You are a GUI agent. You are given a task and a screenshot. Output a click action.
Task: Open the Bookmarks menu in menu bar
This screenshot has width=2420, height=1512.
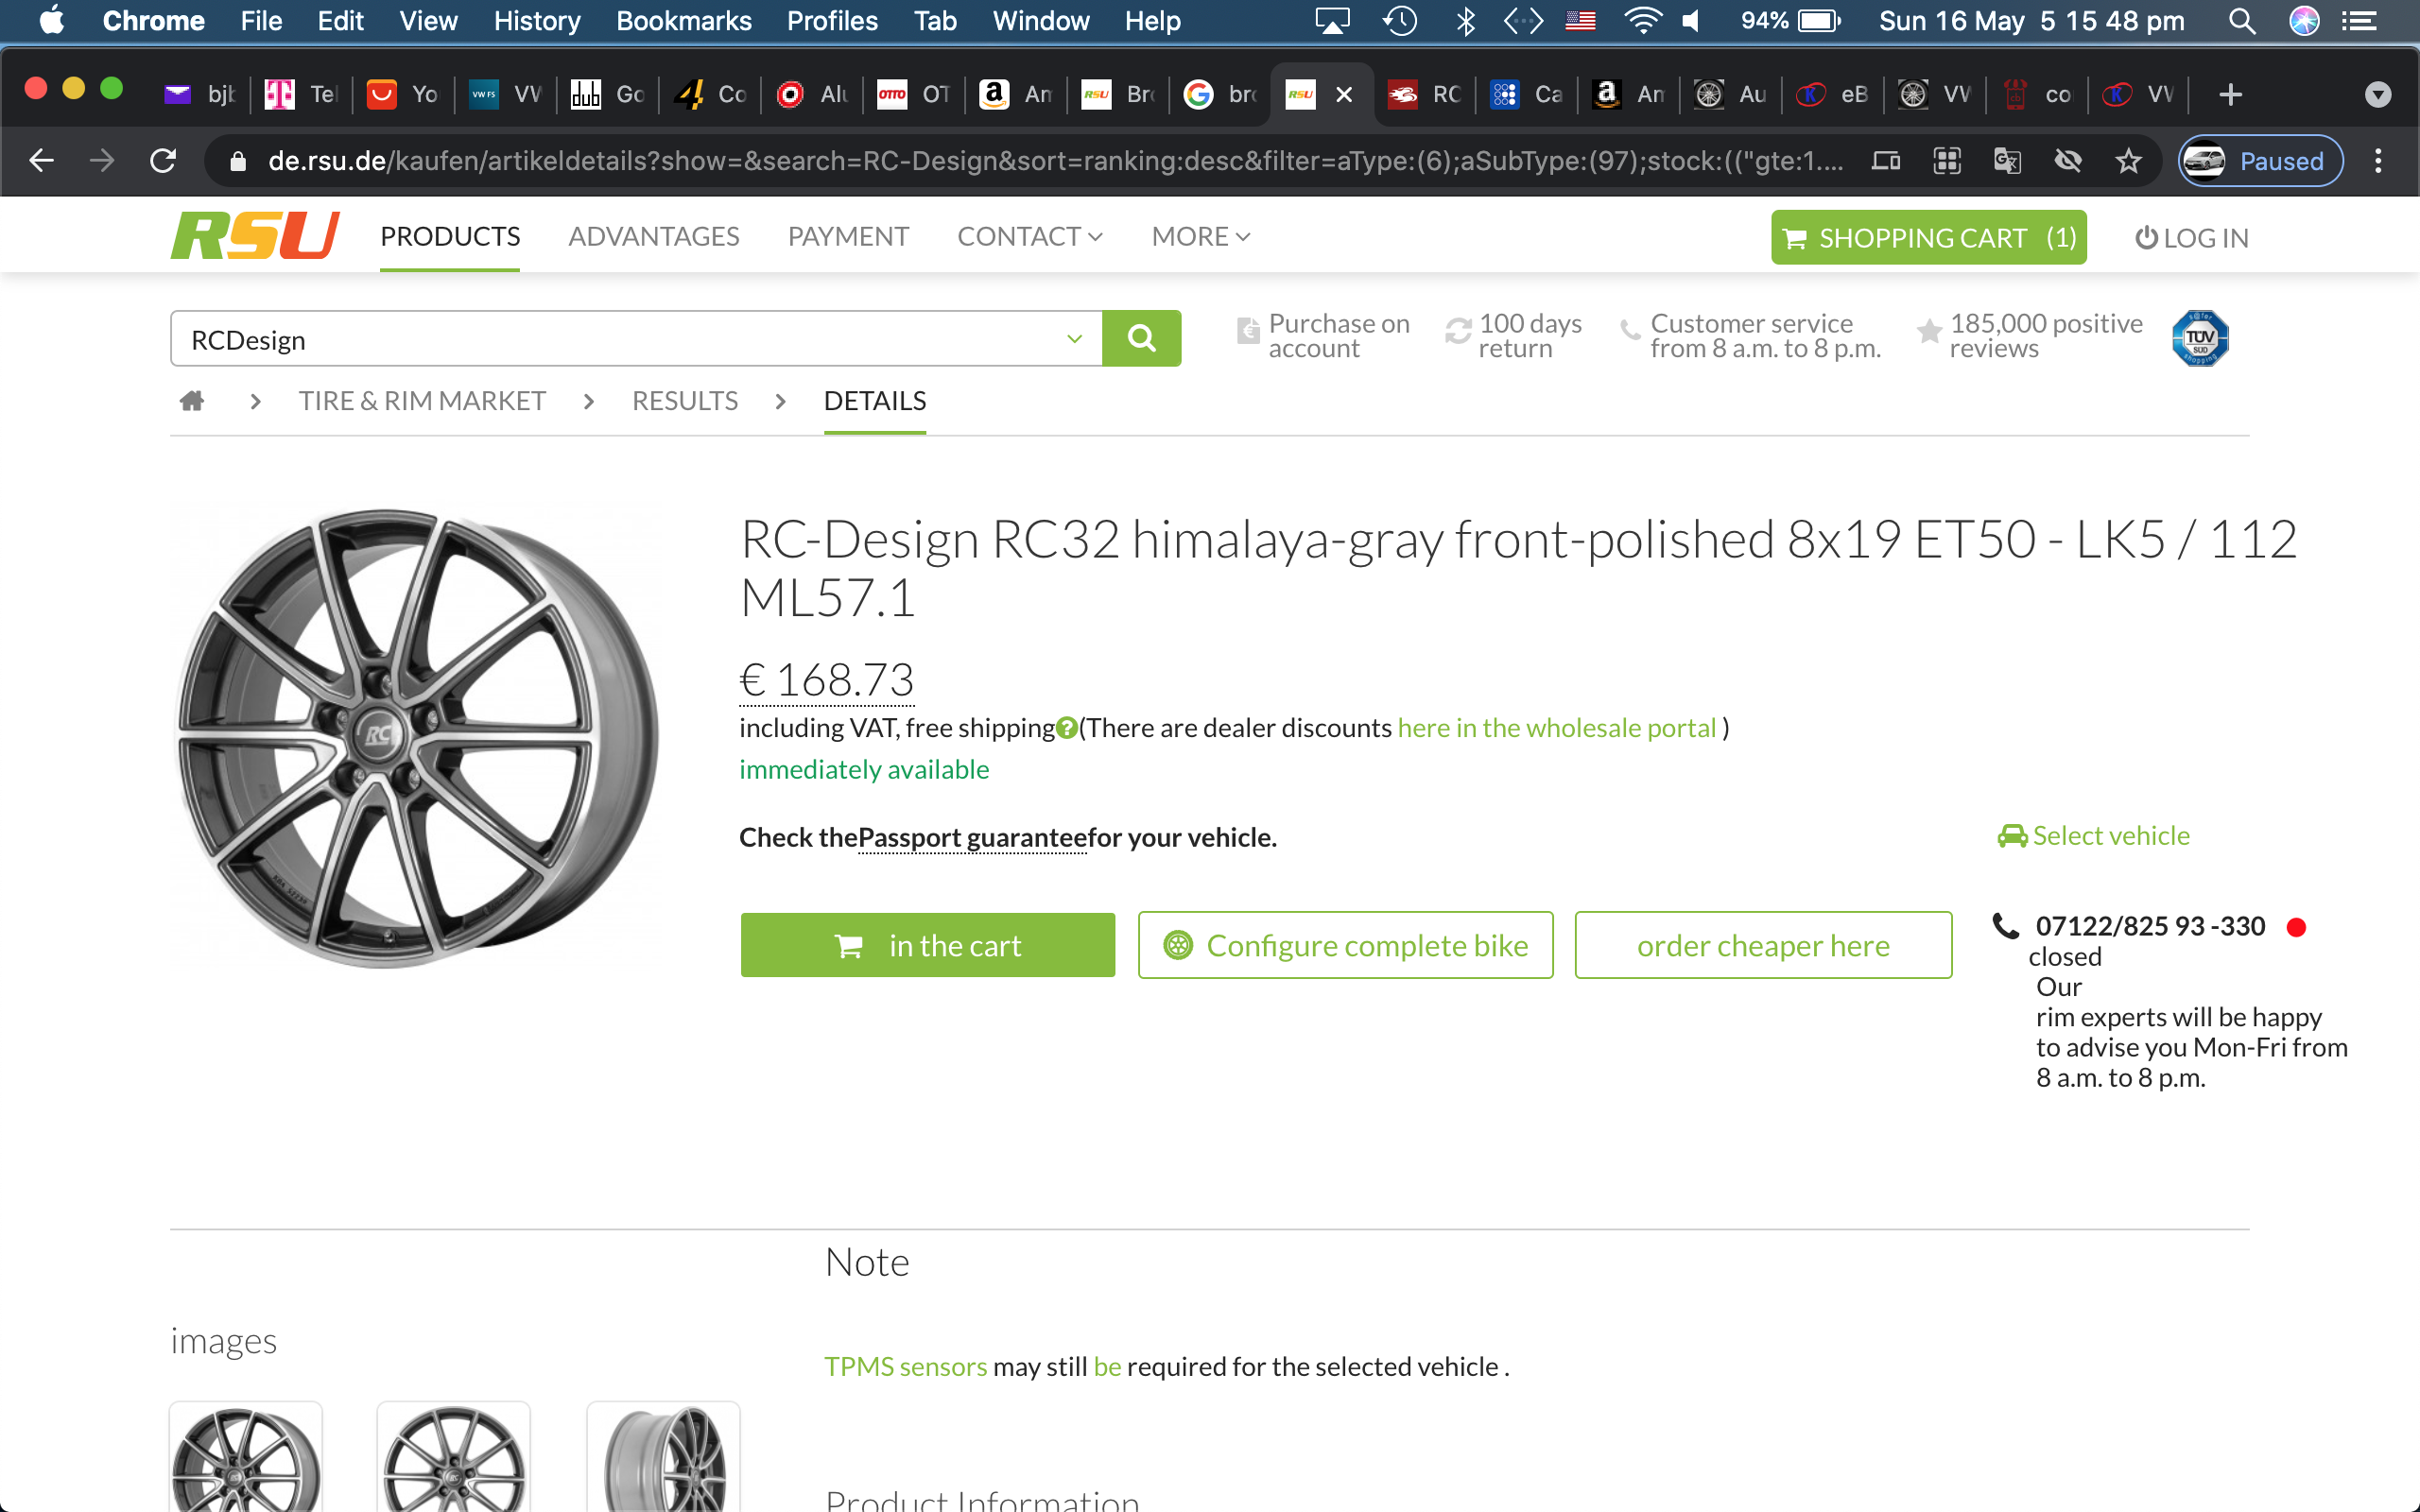click(x=683, y=20)
